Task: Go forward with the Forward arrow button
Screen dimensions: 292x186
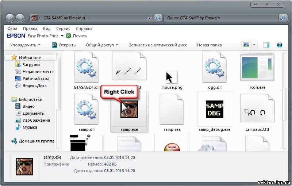Action: click(x=20, y=18)
